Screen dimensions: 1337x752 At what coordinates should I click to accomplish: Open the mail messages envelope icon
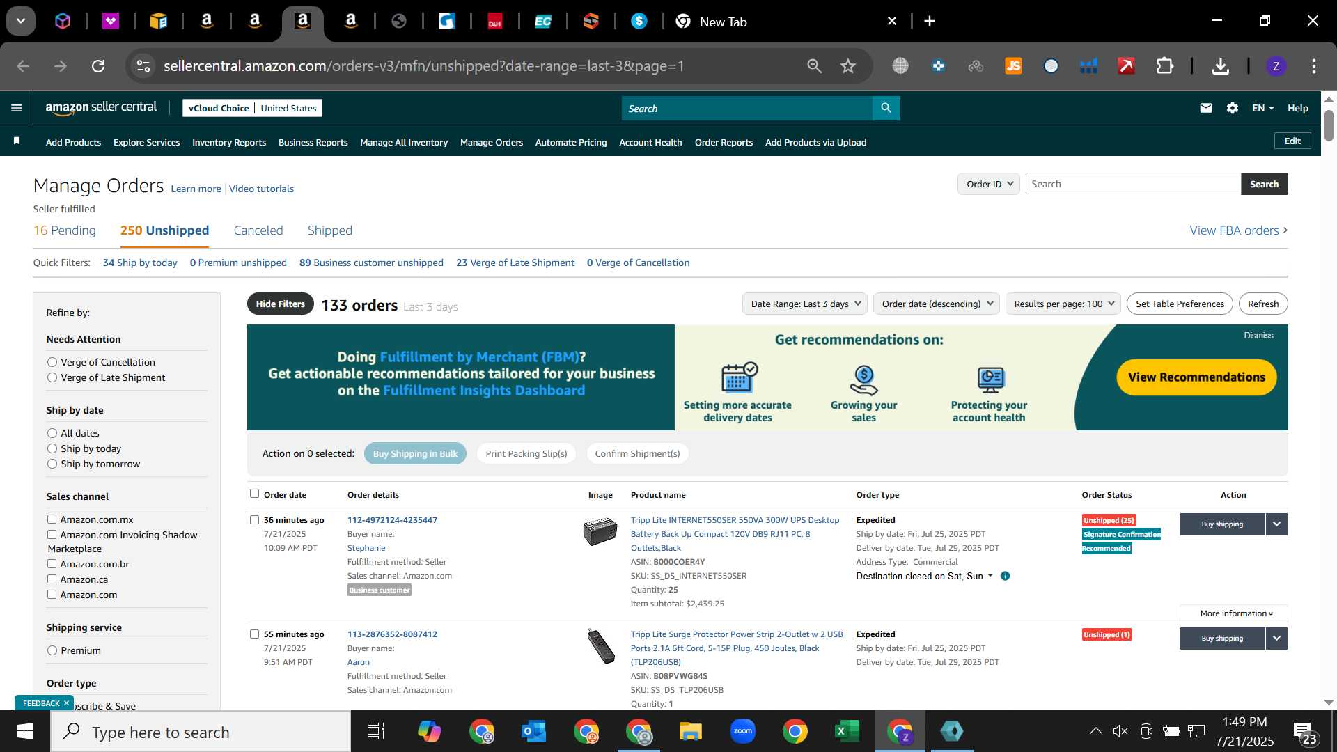coord(1206,108)
